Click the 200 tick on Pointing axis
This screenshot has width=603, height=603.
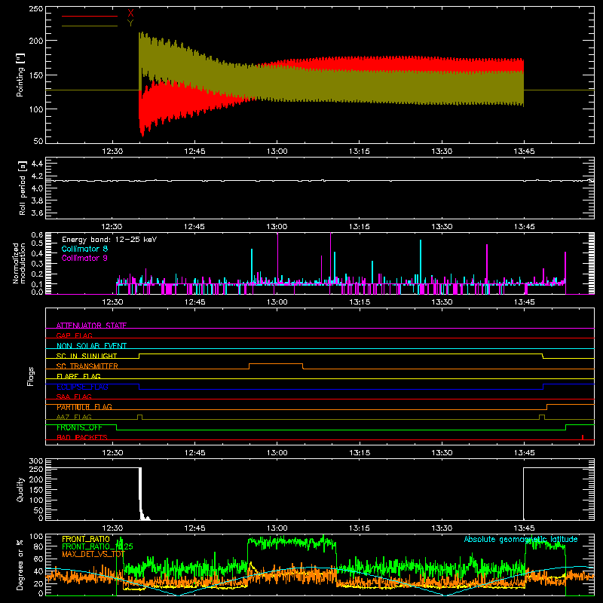coord(36,41)
